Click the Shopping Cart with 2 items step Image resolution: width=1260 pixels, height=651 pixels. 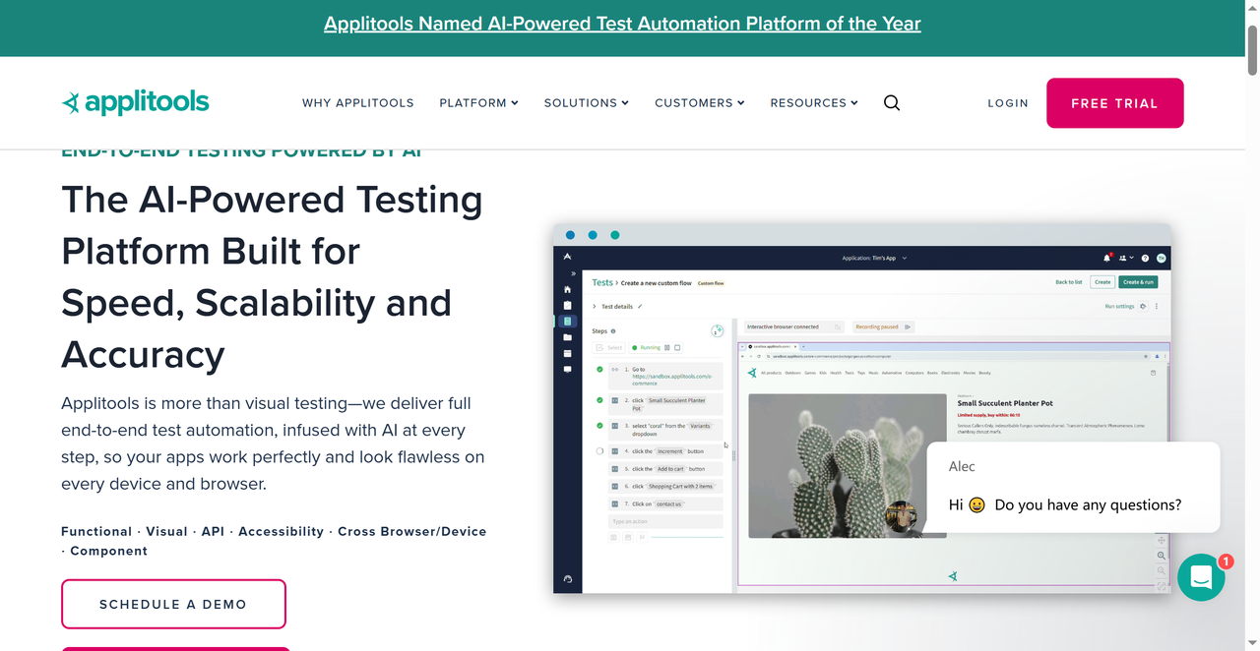(665, 486)
